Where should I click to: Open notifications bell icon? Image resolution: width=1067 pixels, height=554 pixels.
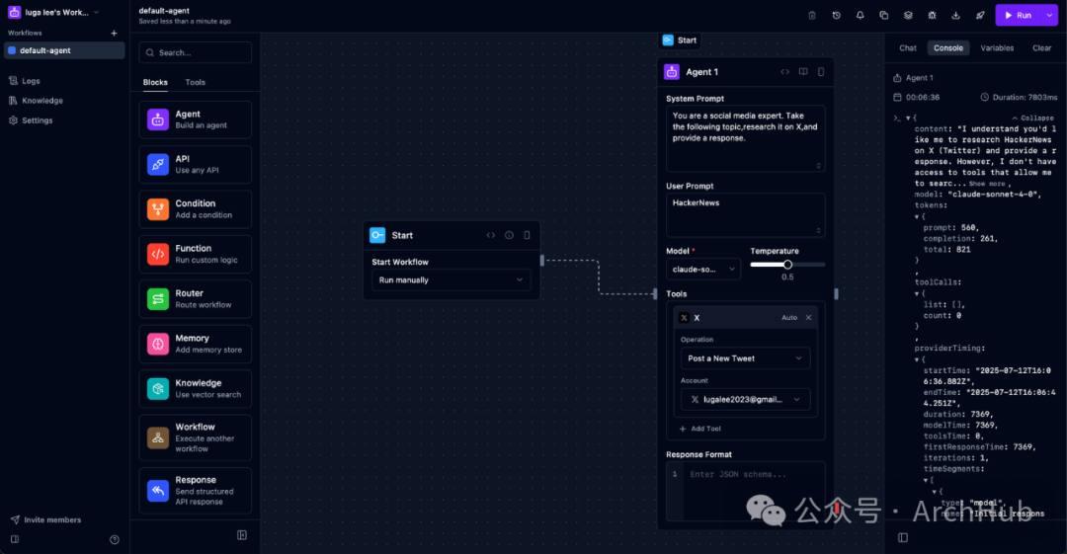click(x=861, y=15)
